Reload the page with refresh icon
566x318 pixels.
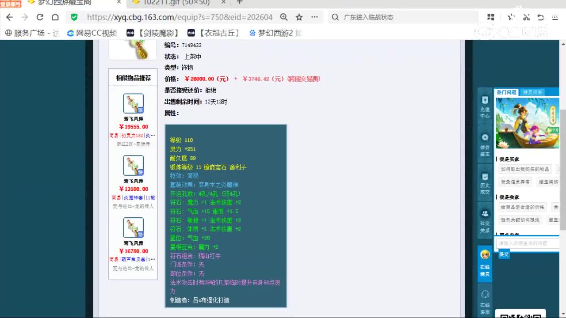click(x=40, y=17)
